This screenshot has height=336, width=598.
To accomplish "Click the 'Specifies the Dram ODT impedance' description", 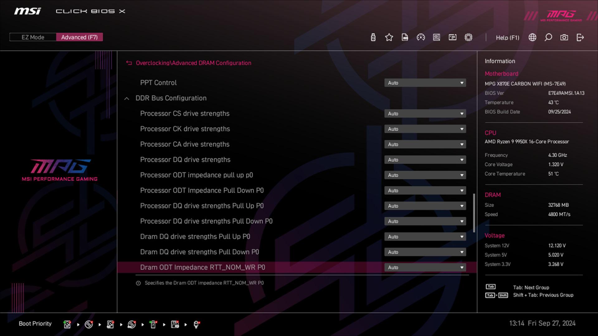I will click(x=204, y=283).
